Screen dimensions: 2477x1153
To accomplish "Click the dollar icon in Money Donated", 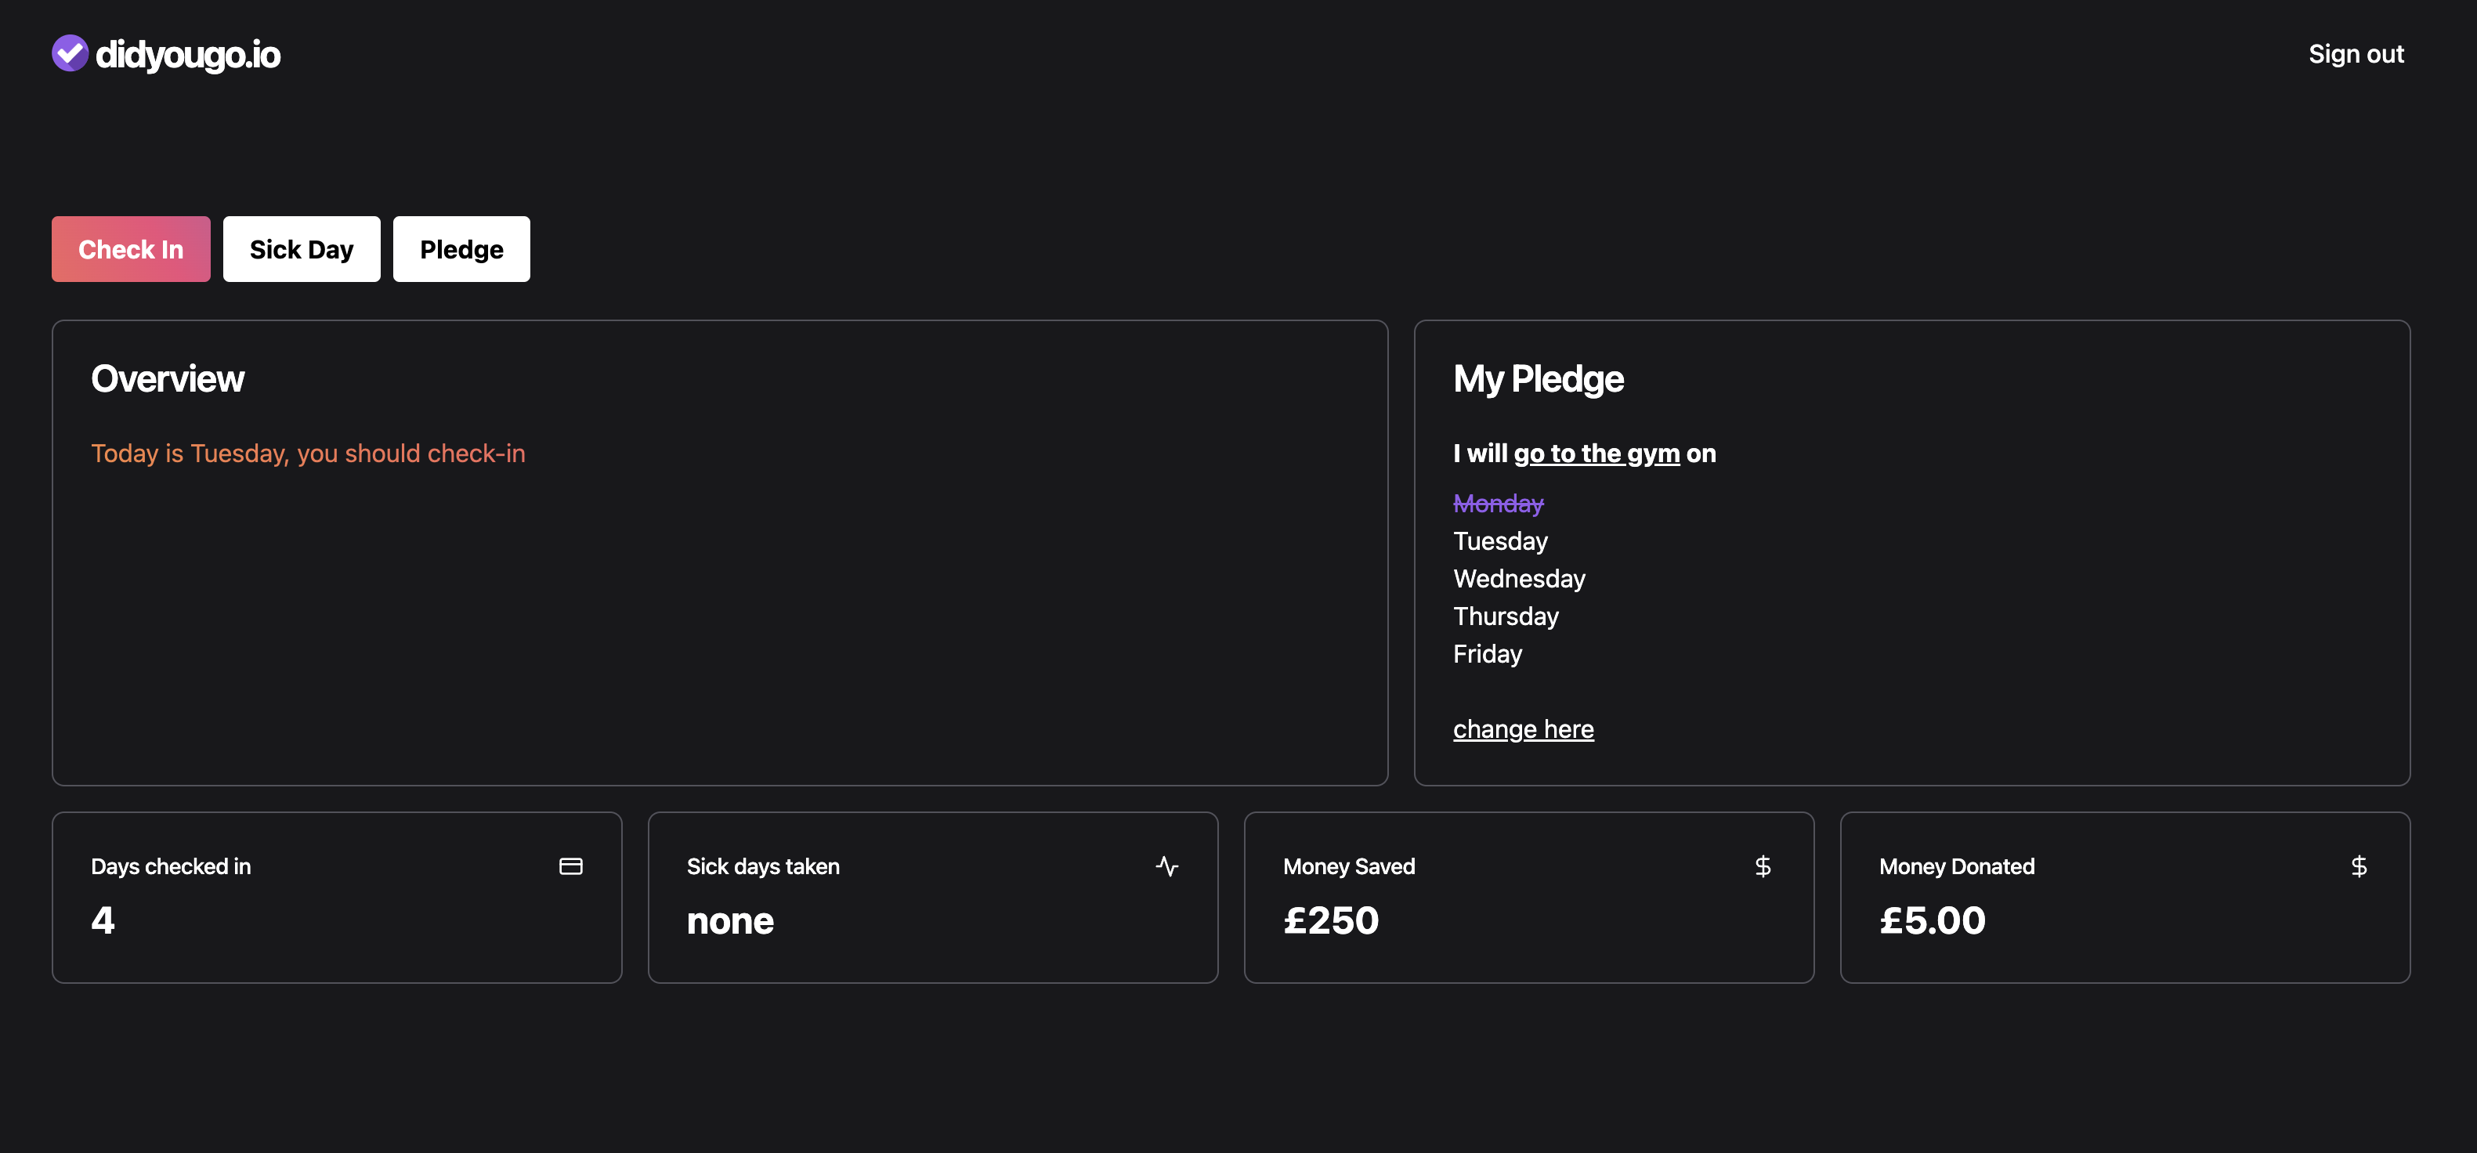I will [2359, 866].
